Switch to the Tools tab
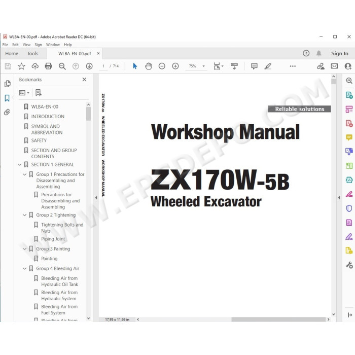The width and height of the screenshot is (355, 355). [33, 53]
